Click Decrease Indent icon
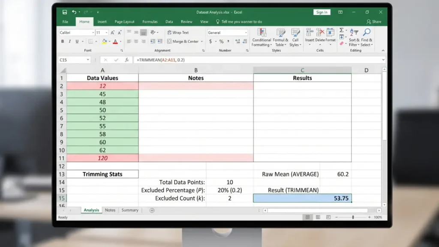439x247 pixels. (x=153, y=42)
